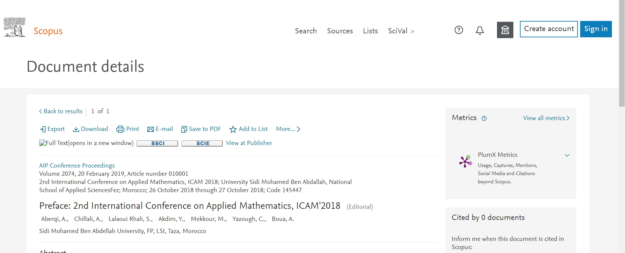Open notifications bell icon
The height and width of the screenshot is (253, 625).
(480, 30)
